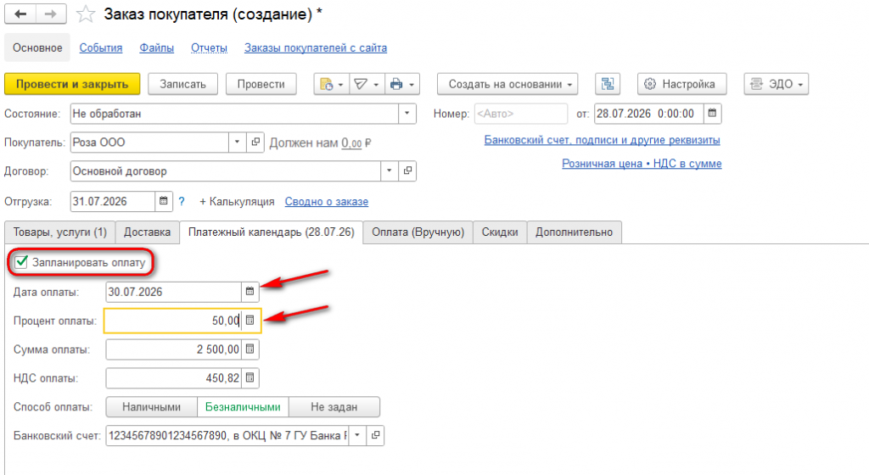Open the Договор record with the open icon
This screenshot has width=869, height=475.
pyautogui.click(x=407, y=171)
